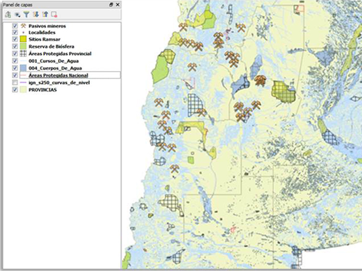Select the Localidades layer name

click(42, 33)
